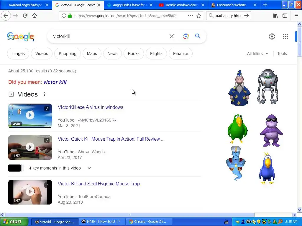Viewport: 302px width, 226px height.
Task: Expand 4 key moments in this video
Action: point(89,168)
